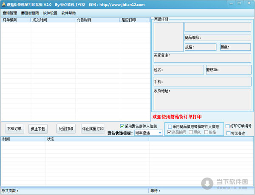Open the 查询管理 menu
255x195 pixels.
[10, 13]
